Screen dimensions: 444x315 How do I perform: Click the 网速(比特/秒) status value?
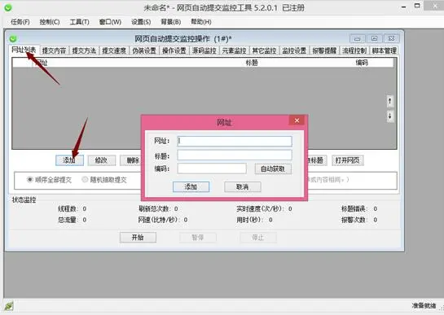tap(186, 220)
